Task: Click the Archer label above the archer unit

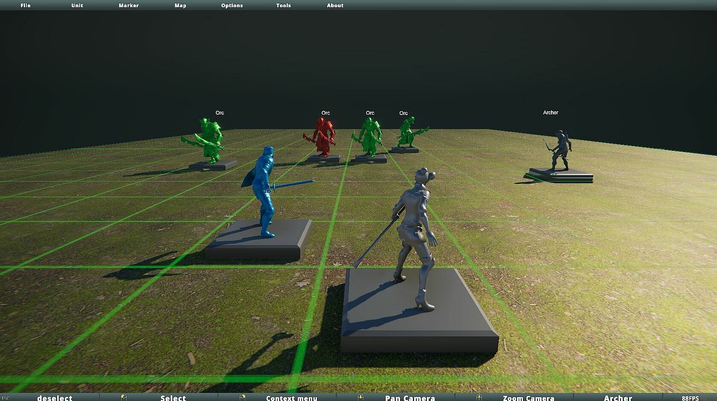Action: 551,113
